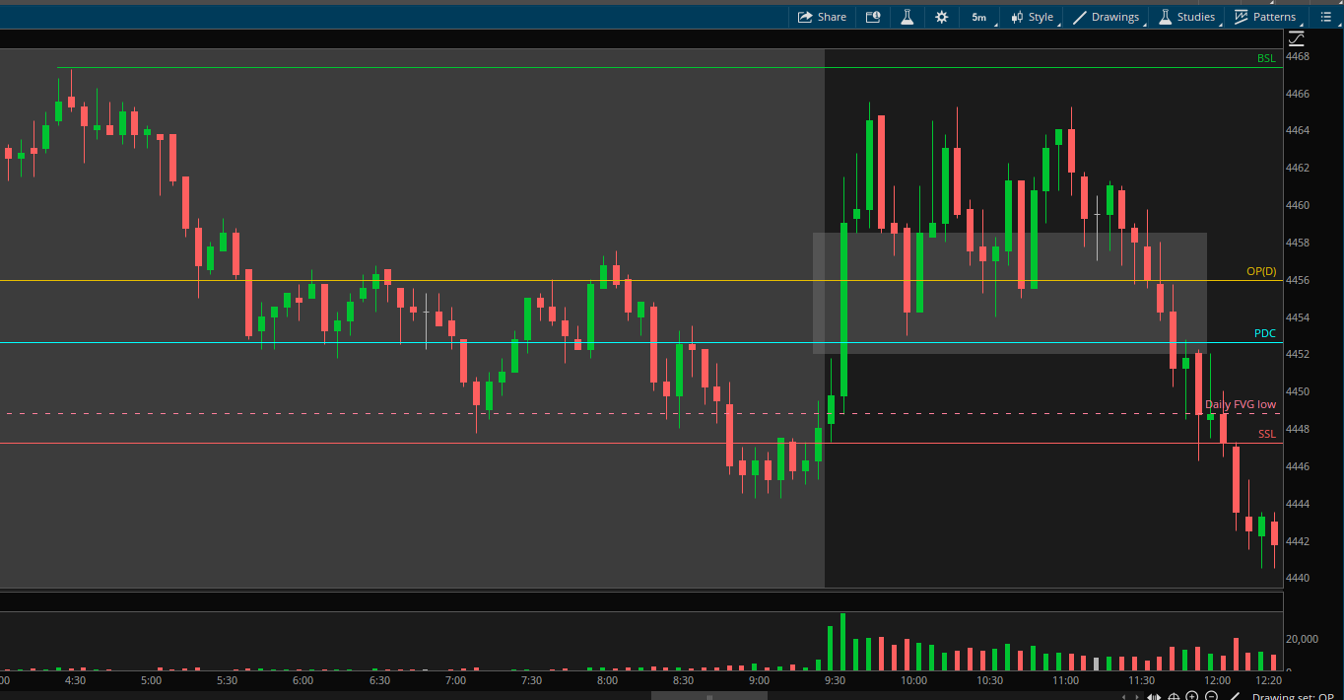Click the crosshair pan icon

tap(1173, 696)
